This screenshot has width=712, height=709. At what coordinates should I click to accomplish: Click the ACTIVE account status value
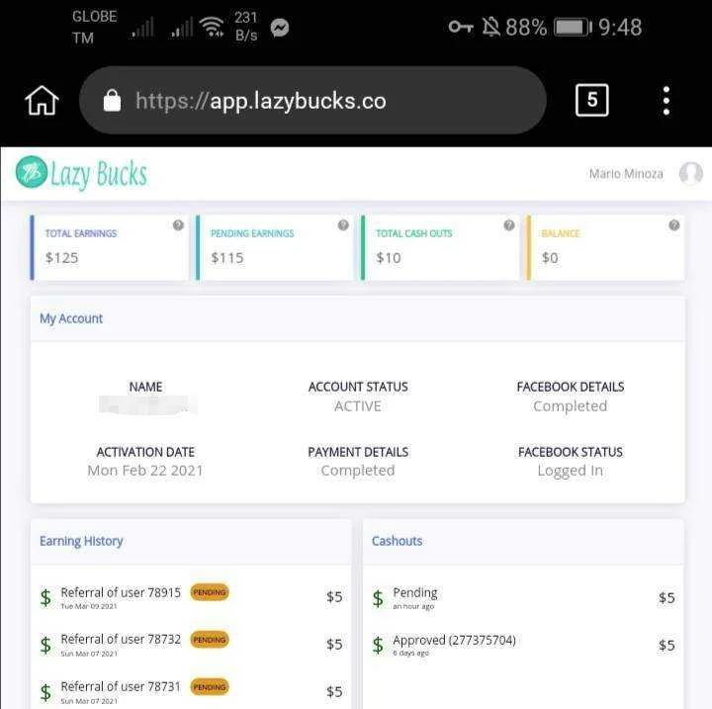(x=357, y=406)
